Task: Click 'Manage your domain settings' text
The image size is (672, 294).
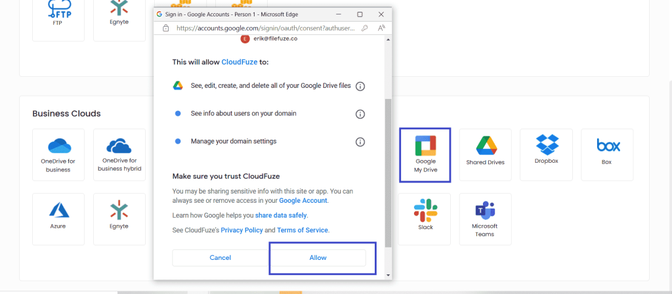Action: [234, 141]
